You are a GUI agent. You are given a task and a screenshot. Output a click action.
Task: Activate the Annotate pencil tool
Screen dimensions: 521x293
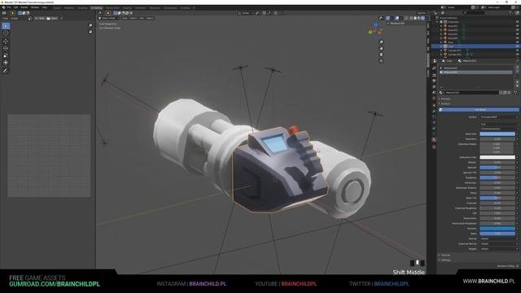click(x=6, y=71)
